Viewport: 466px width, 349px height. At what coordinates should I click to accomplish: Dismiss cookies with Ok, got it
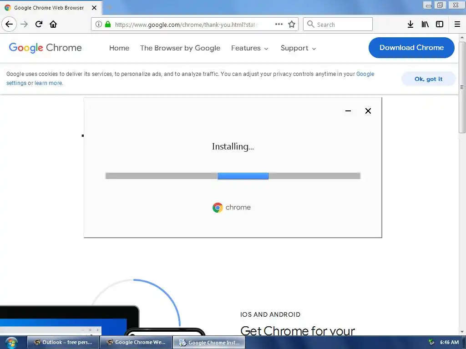[428, 79]
